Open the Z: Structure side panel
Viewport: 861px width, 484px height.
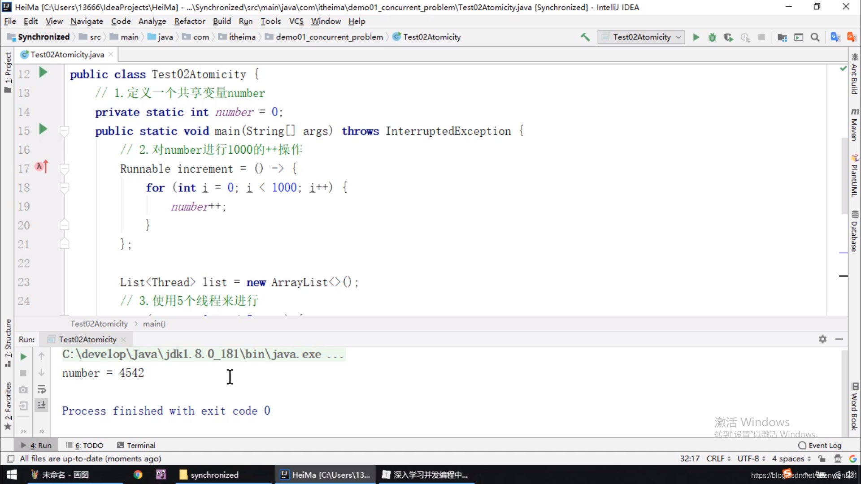point(8,343)
